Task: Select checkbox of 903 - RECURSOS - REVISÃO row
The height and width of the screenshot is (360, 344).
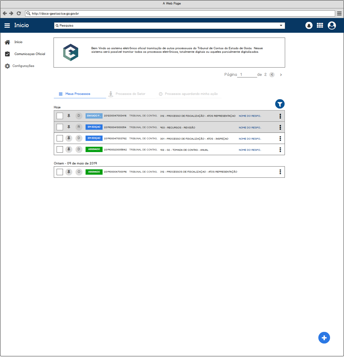Action: click(x=60, y=127)
